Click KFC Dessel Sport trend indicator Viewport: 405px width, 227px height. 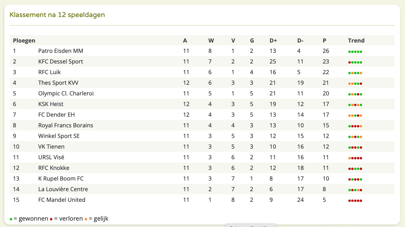coord(355,62)
